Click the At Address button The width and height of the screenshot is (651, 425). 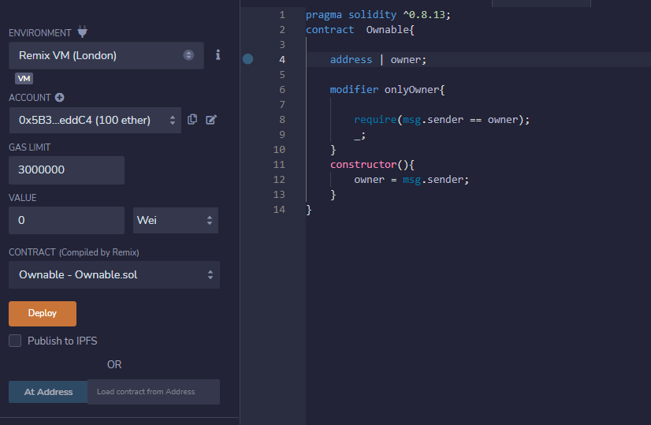48,391
